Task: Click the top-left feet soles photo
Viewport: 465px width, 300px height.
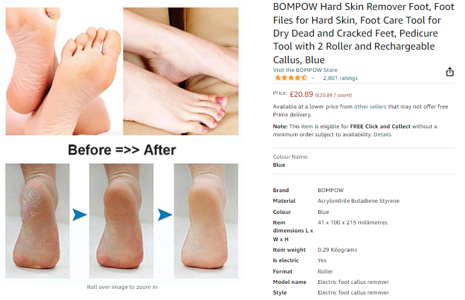Action: (x=63, y=71)
